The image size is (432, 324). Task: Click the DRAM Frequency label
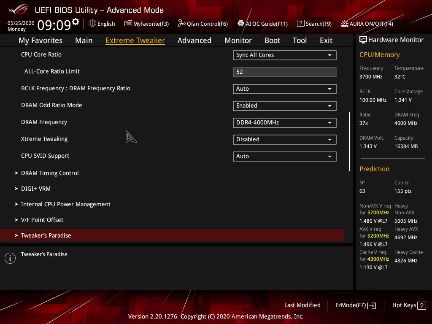click(x=44, y=122)
